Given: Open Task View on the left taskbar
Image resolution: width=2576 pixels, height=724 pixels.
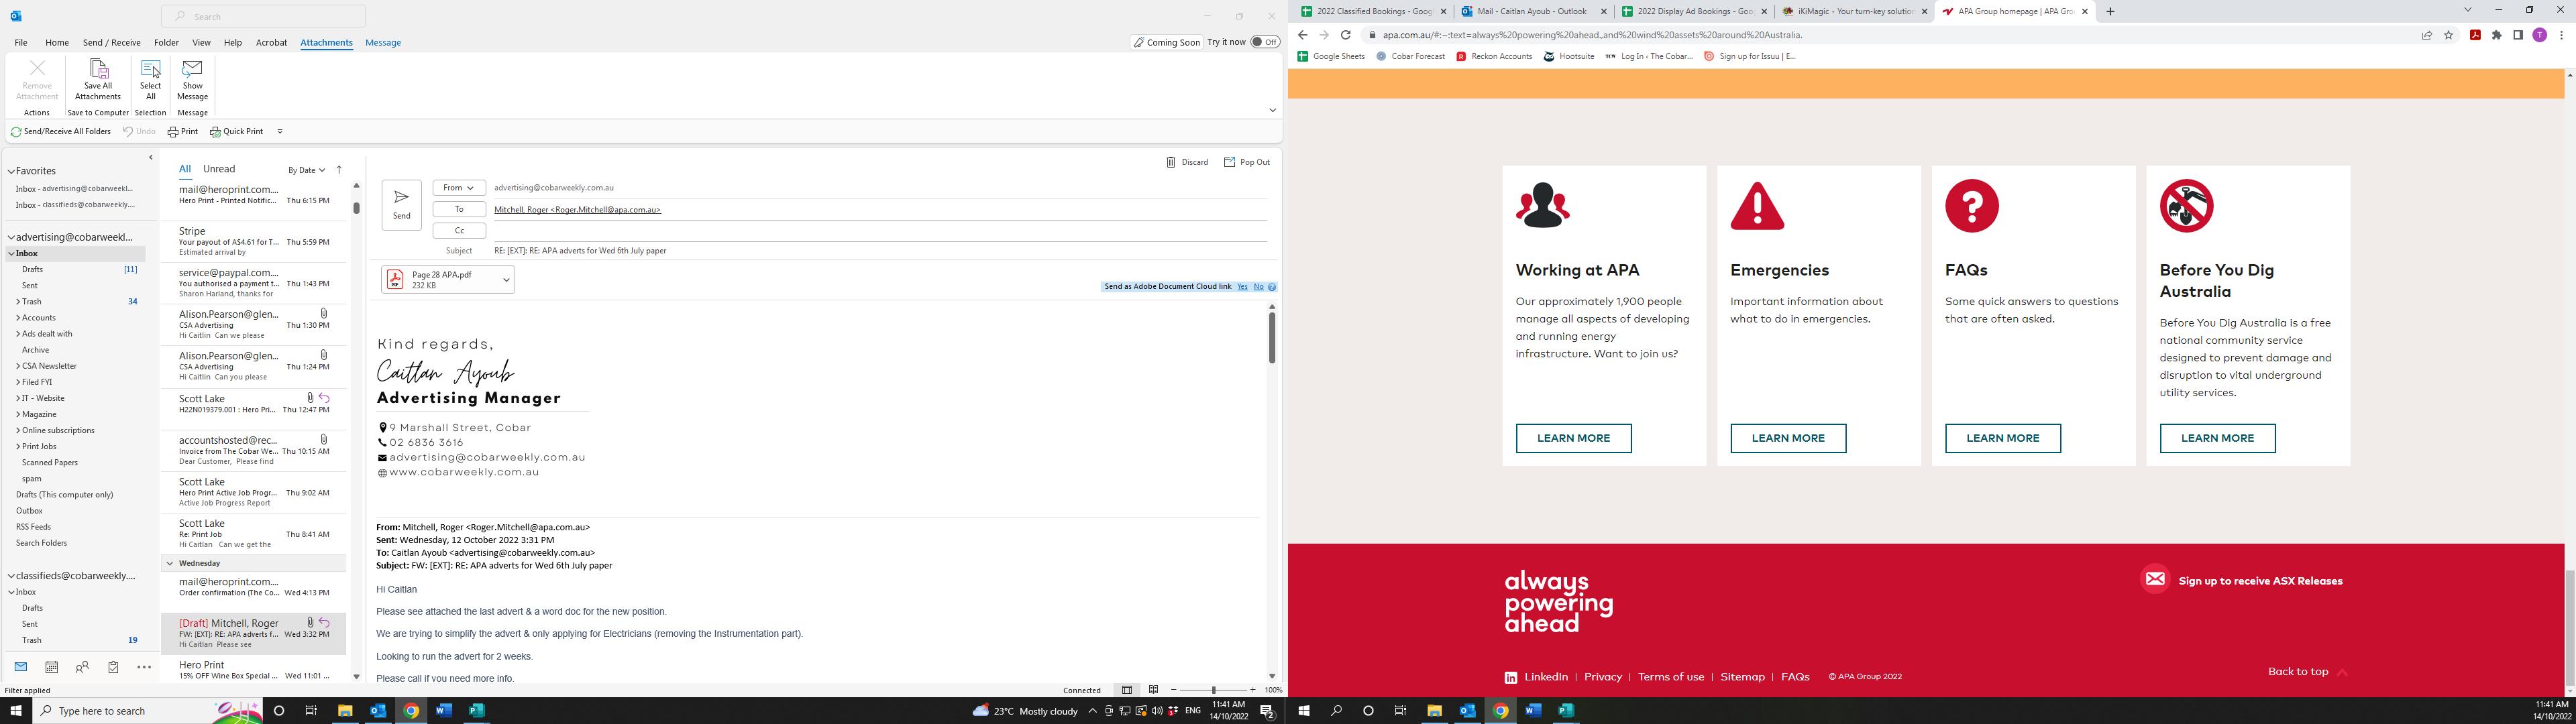Looking at the screenshot, I should coord(311,711).
